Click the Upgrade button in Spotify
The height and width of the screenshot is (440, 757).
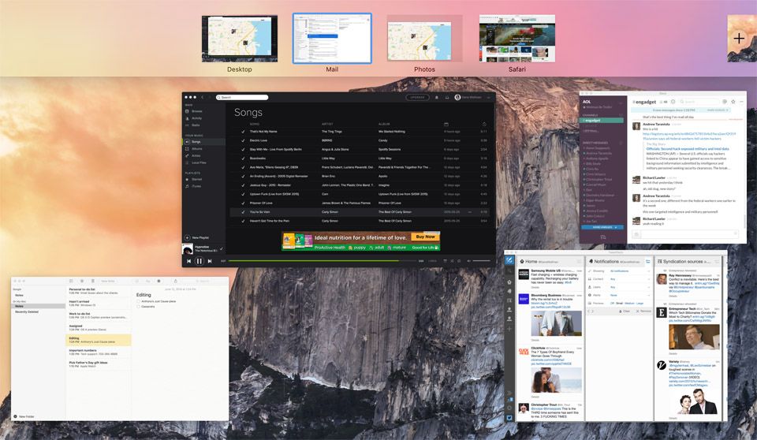(x=417, y=98)
